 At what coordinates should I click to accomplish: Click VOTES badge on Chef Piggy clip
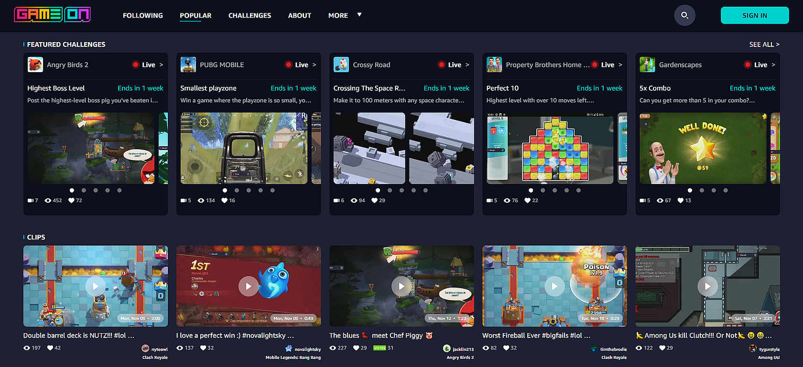tap(380, 348)
